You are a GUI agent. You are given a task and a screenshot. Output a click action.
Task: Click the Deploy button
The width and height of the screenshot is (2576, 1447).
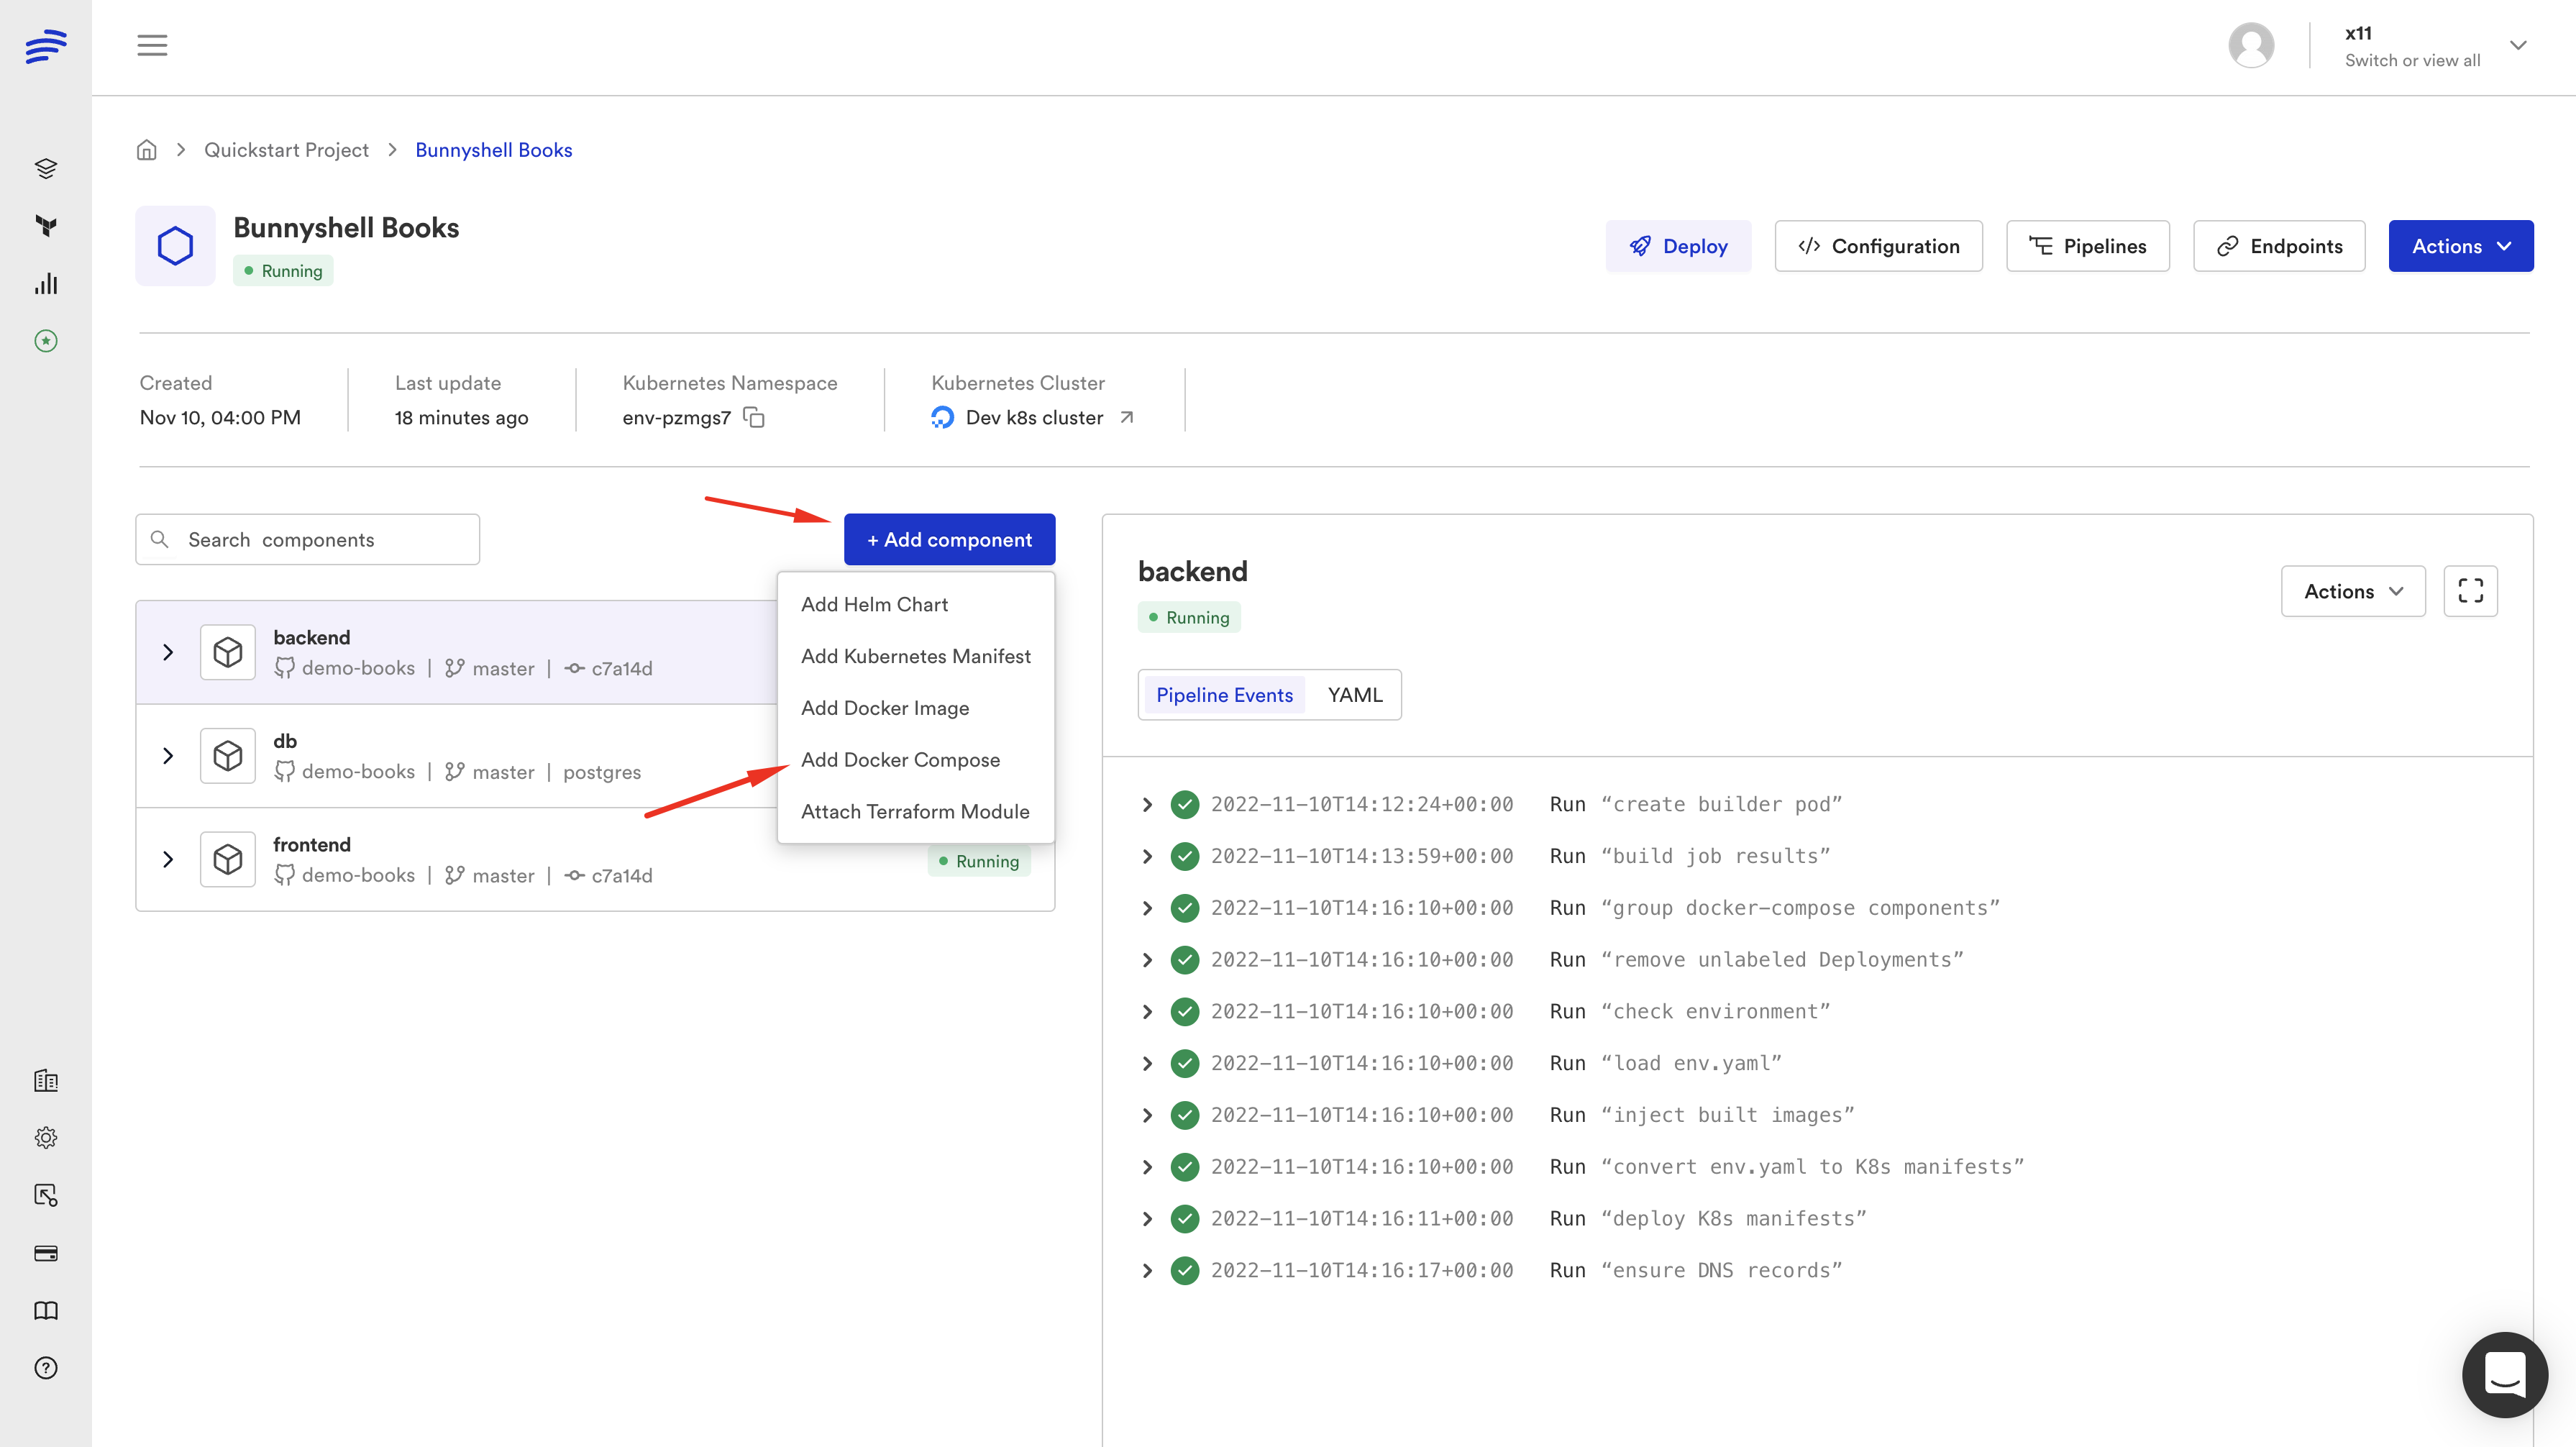click(x=1678, y=246)
